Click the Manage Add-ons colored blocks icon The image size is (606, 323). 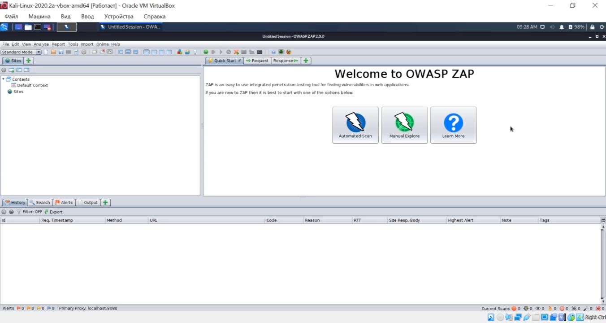point(180,52)
